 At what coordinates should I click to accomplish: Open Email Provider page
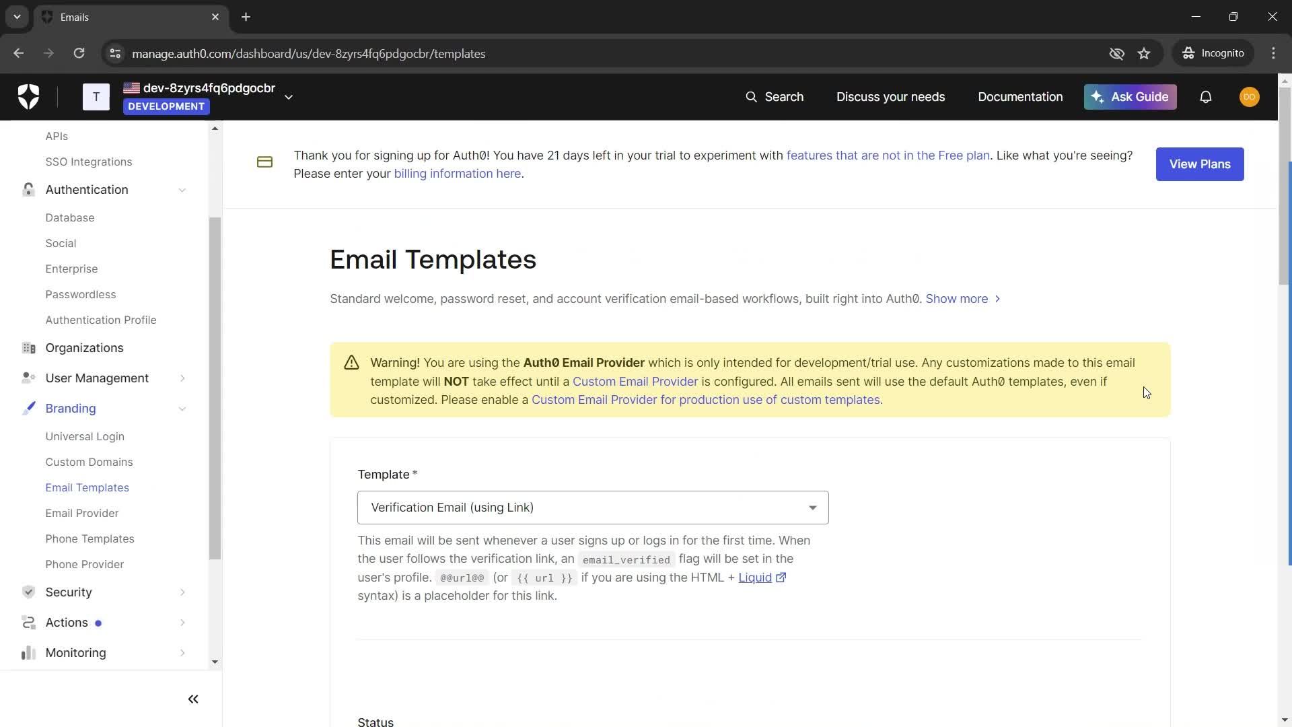click(82, 513)
